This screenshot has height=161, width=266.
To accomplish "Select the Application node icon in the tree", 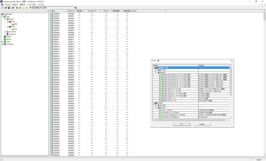I will 2,14.
